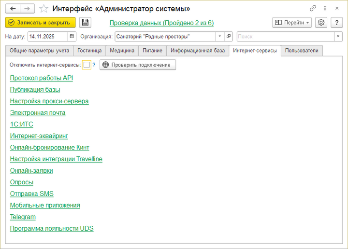
Task: Click Записать и закрыть button
Action: [x=41, y=23]
